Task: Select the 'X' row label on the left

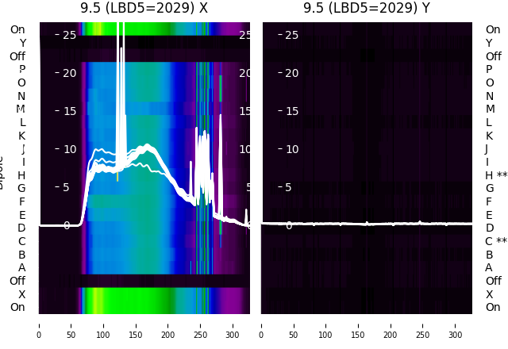Action: [x=21, y=294]
